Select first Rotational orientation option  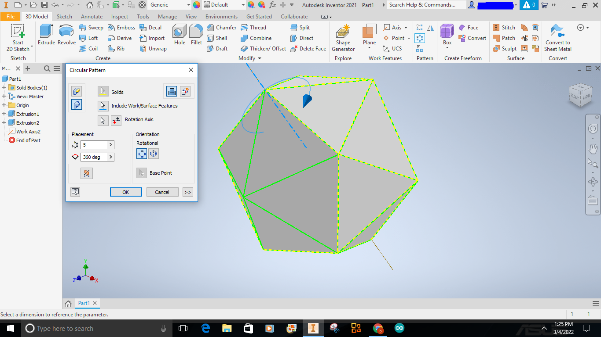click(x=142, y=154)
